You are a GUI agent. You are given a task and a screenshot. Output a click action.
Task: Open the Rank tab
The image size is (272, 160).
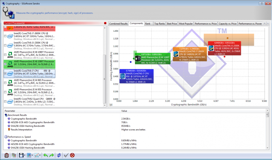pos(148,24)
